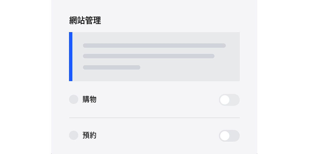Click the gray track of the 購物 switch
The width and height of the screenshot is (309, 154).
pyautogui.click(x=235, y=100)
